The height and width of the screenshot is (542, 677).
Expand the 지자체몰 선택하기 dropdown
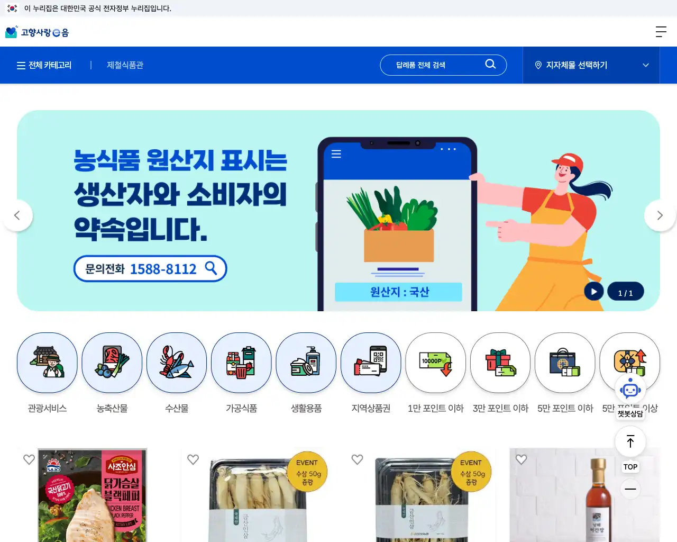click(591, 65)
